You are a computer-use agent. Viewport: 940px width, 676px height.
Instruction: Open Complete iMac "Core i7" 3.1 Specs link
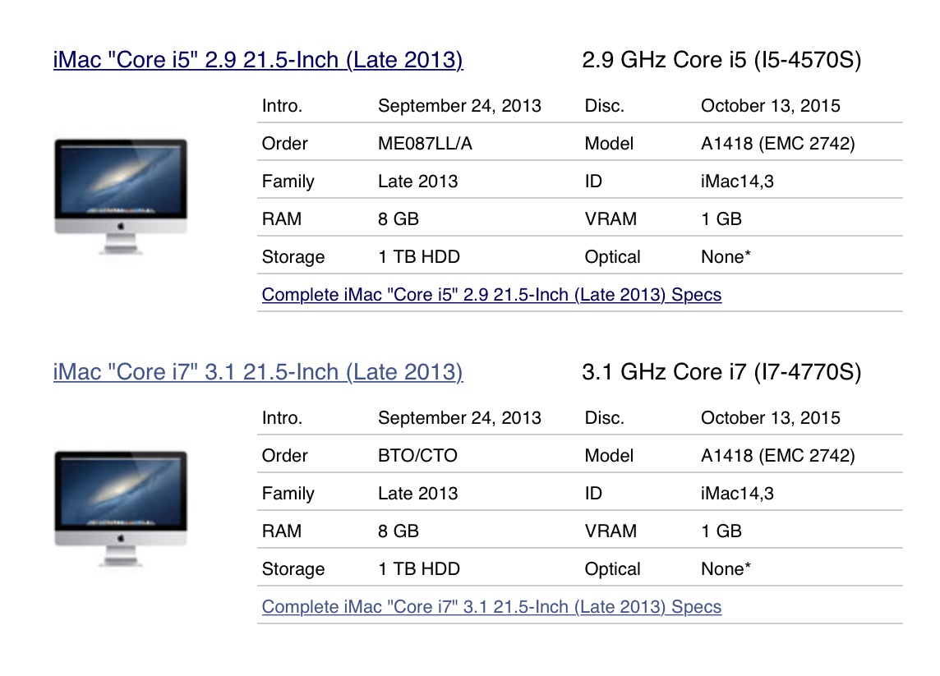coord(491,607)
